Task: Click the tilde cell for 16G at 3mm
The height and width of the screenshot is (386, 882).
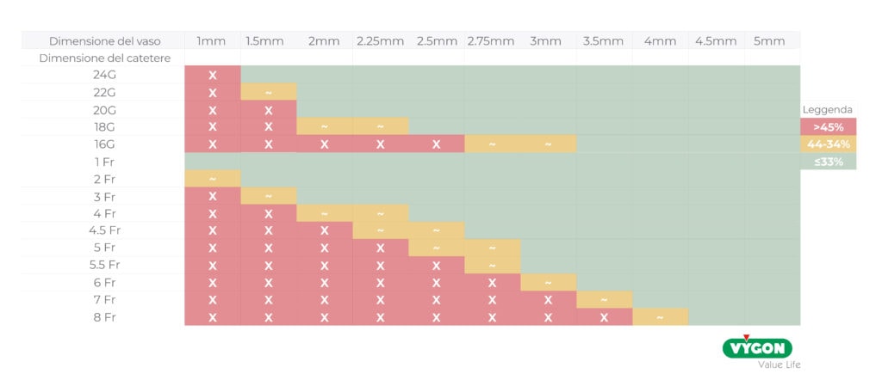Action: tap(548, 144)
